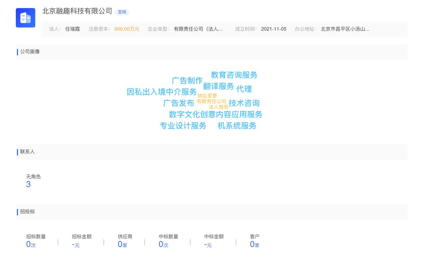Screen dimensions: 423x265
Task: Click the company name 北京融趣科技有限公司
Action: (77, 11)
